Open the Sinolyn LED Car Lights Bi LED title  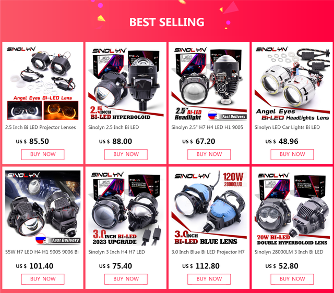pyautogui.click(x=287, y=127)
